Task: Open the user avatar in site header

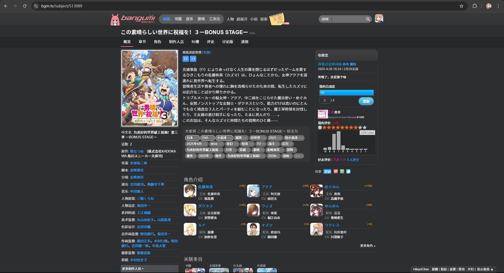Action: click(379, 19)
